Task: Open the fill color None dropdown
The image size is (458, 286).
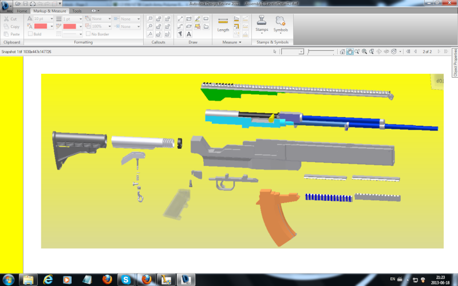Action: (109, 19)
